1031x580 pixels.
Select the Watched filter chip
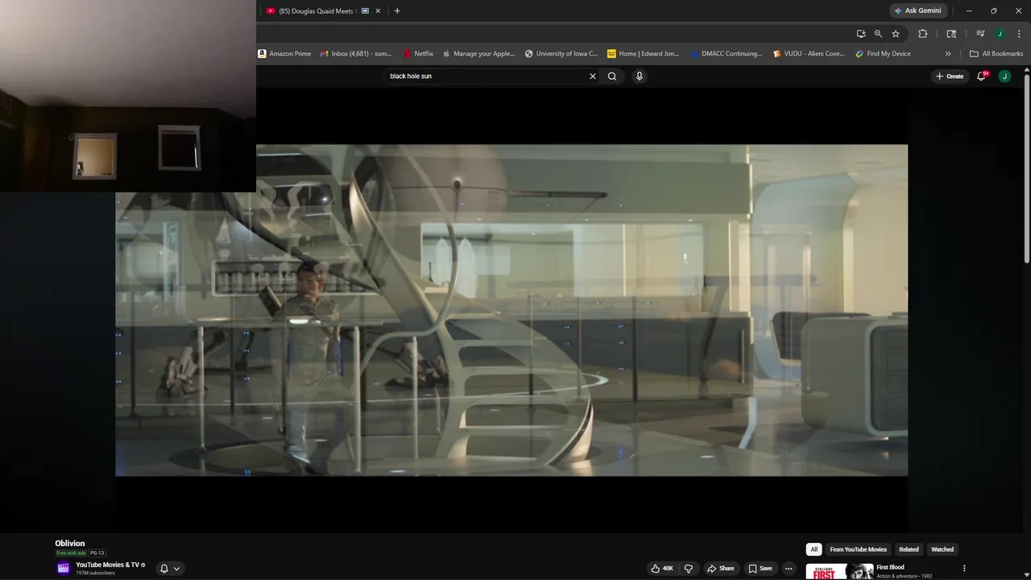pos(942,549)
